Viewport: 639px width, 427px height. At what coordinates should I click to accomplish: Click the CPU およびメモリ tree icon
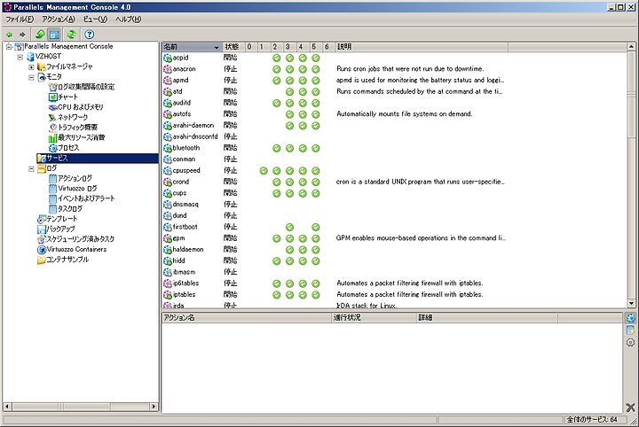(x=52, y=107)
